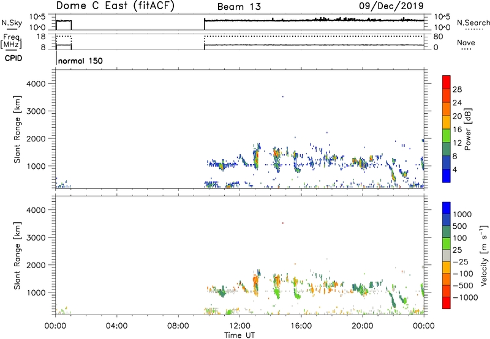The height and width of the screenshot is (339, 490).
Task: Click the power scale value 16
Action: click(457, 130)
